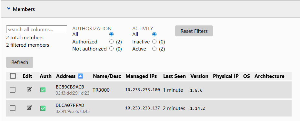Select the Not authorized radio filter
Viewport: 300px width, 121px height.
point(111,49)
